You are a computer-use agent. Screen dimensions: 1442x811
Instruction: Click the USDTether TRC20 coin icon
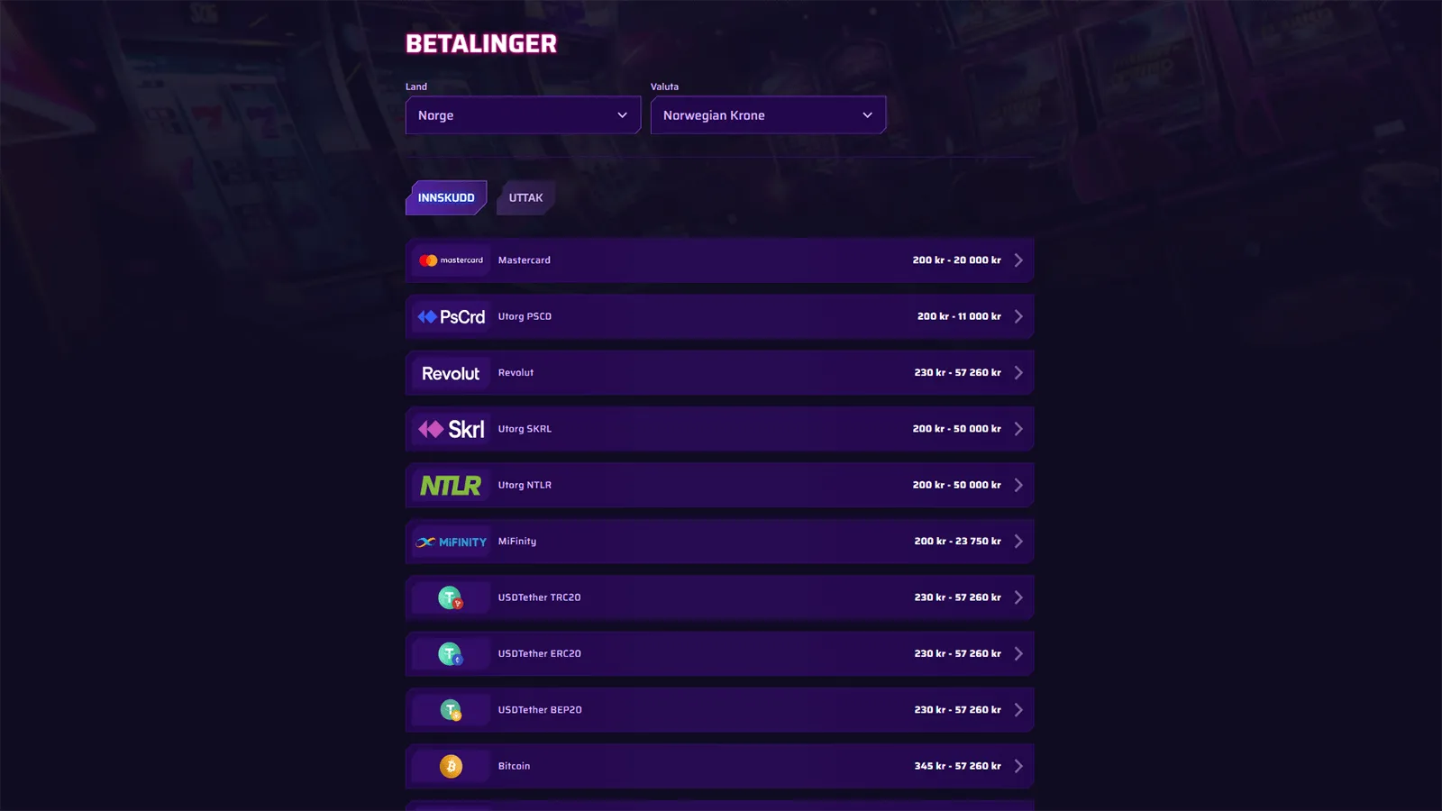pos(451,598)
